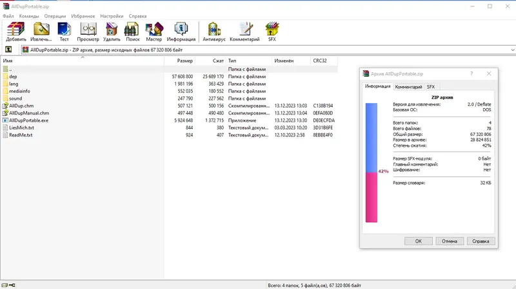
Task: Click the packed size 1 372 715
Action: 214,120
